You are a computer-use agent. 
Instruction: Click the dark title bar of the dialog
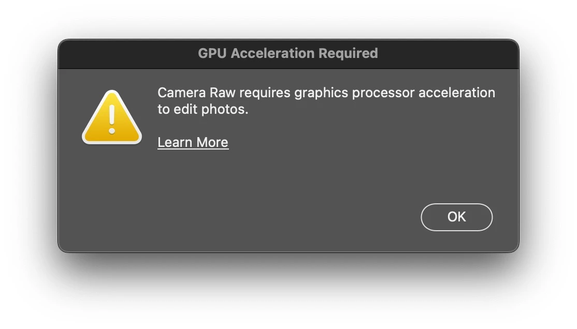(x=288, y=54)
